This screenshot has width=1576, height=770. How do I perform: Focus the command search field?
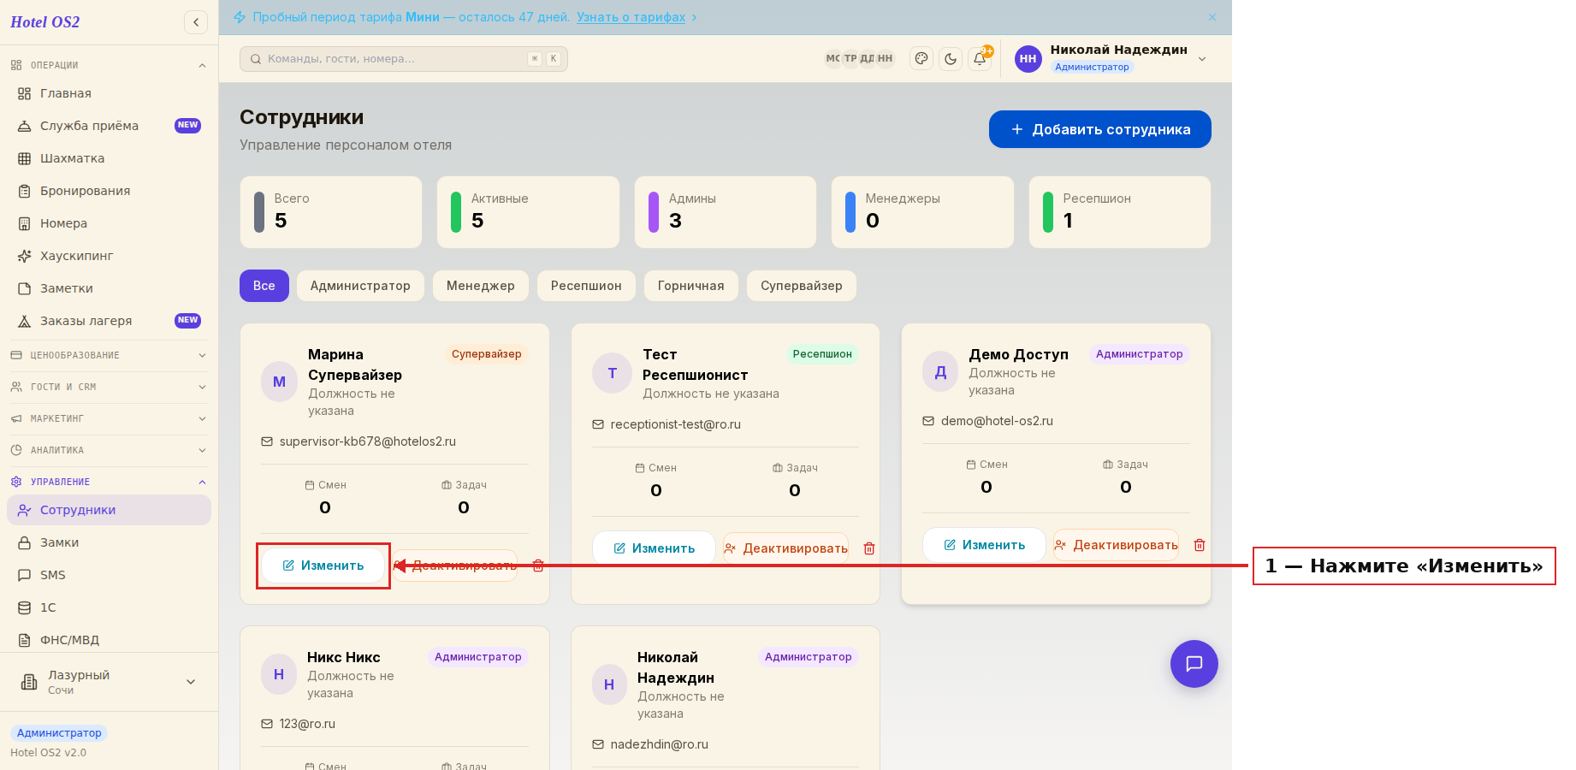point(404,59)
